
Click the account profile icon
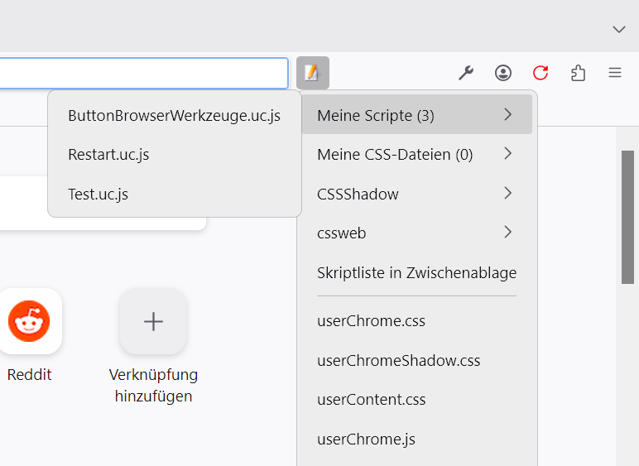click(503, 73)
